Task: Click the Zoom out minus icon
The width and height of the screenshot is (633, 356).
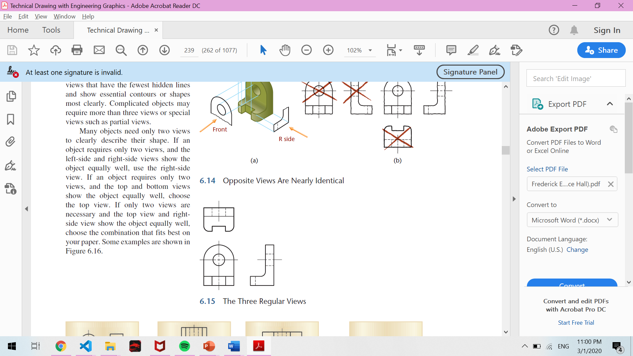Action: click(306, 50)
